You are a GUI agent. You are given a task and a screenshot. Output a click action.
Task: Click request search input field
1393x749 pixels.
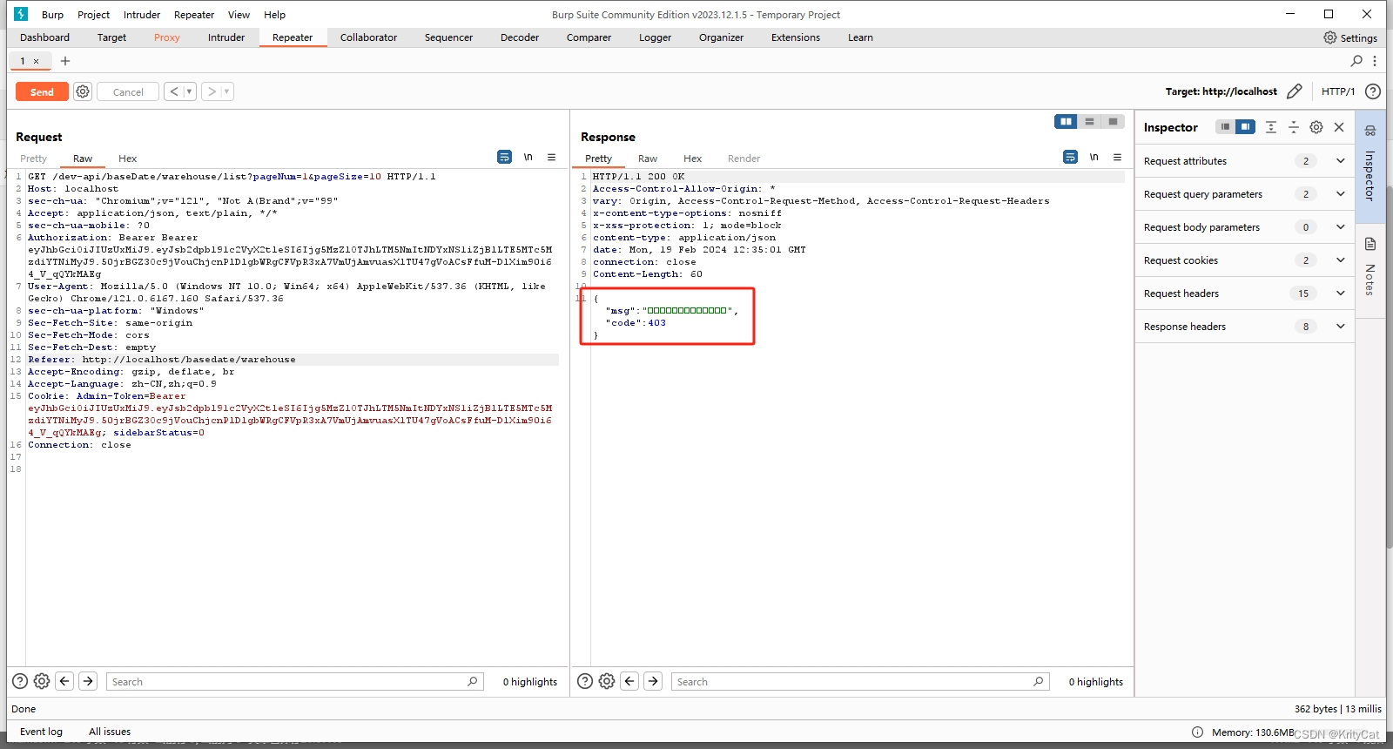294,681
